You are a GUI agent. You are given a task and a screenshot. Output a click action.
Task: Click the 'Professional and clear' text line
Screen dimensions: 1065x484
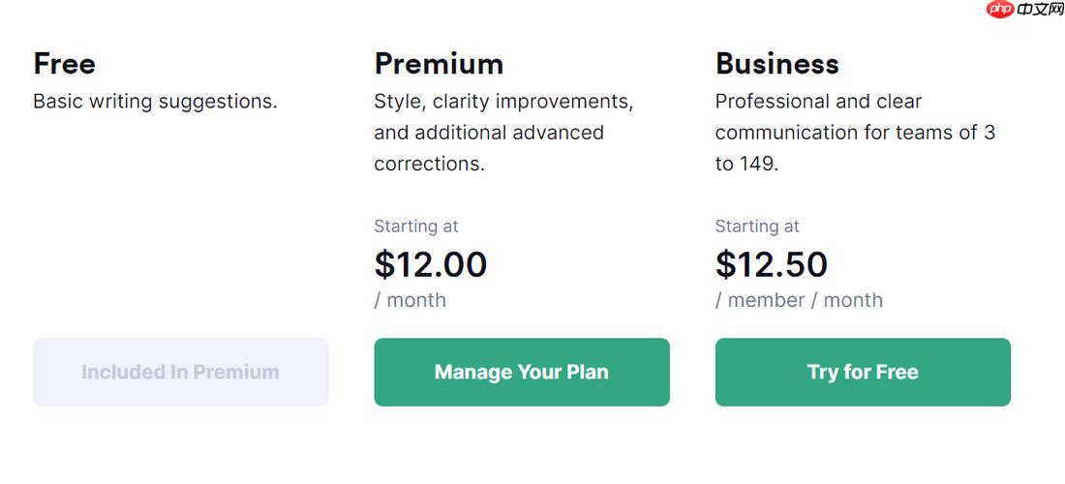coord(818,102)
